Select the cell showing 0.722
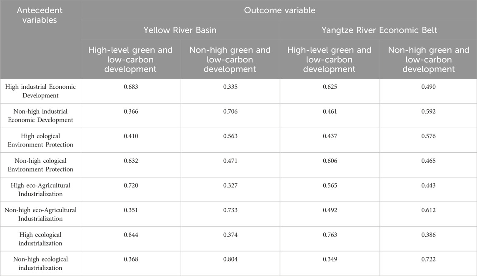The image size is (477, 276). (x=429, y=259)
